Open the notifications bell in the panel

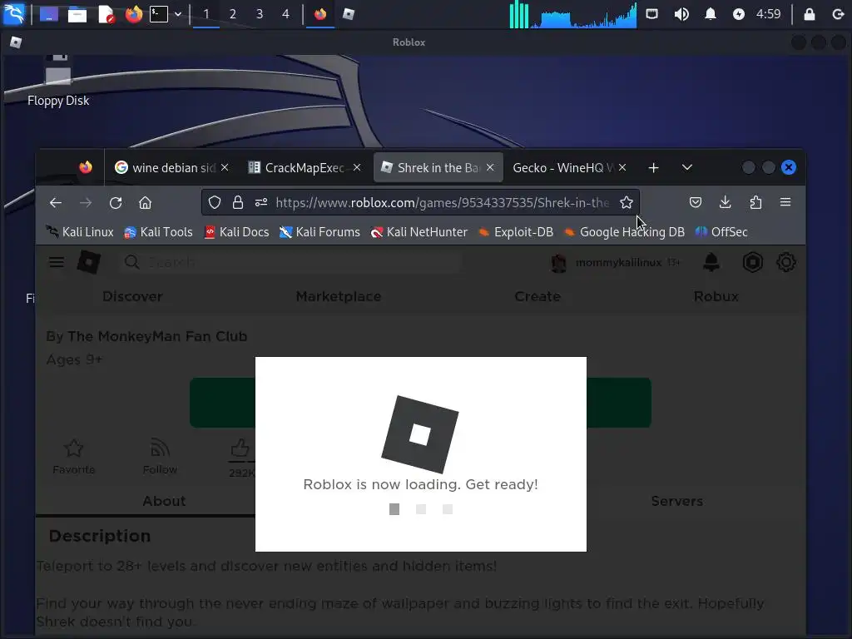(711, 14)
